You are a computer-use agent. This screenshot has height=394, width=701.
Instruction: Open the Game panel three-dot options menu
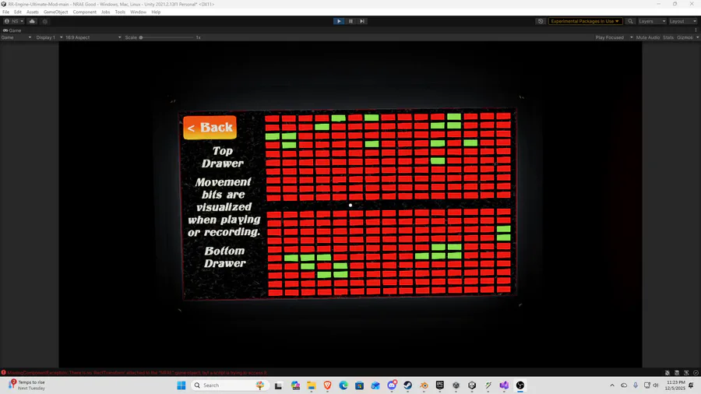point(696,30)
